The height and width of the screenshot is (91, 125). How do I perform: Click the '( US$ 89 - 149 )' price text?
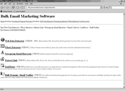point(31,41)
